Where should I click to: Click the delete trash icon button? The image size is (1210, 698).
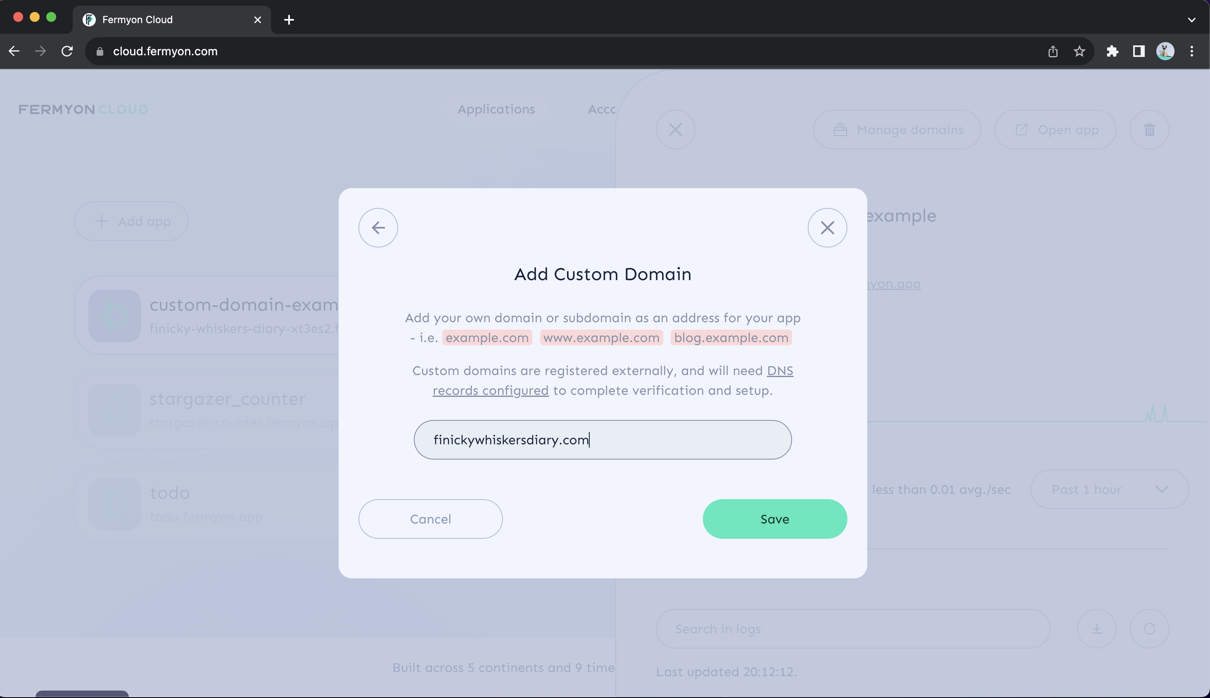click(1149, 129)
